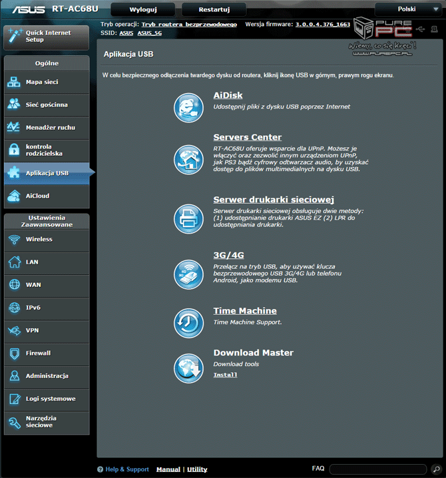Click the Firewall shield icon
Image resolution: width=446 pixels, height=478 pixels.
coord(15,354)
